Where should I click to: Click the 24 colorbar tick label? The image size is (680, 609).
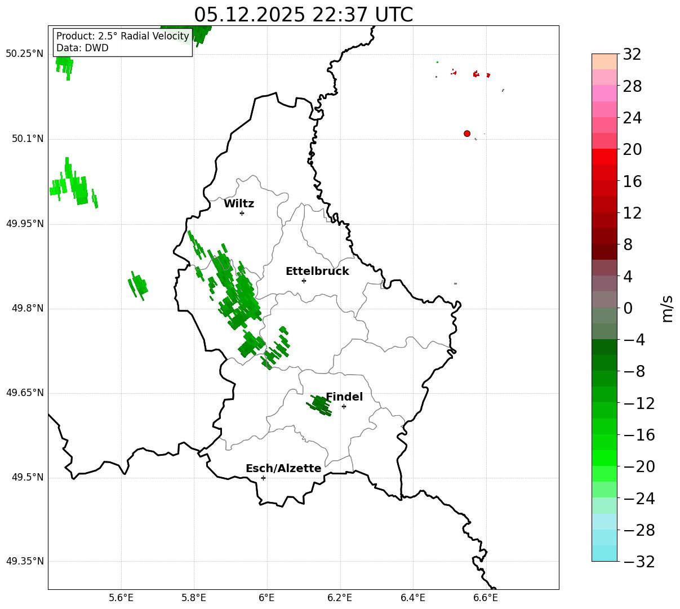click(632, 118)
